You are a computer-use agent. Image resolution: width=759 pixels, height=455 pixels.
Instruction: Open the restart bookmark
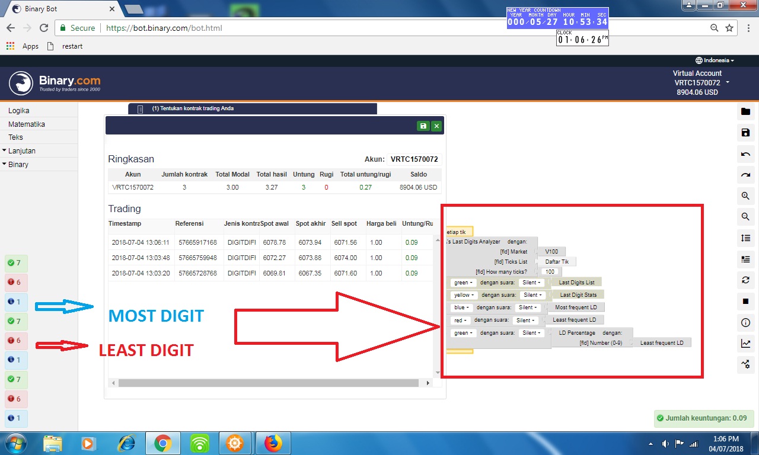[65, 46]
